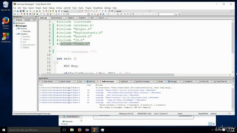Switch to the KeyConstants.h editor tab
Viewport: 237px width, 133px height.
click(x=57, y=18)
